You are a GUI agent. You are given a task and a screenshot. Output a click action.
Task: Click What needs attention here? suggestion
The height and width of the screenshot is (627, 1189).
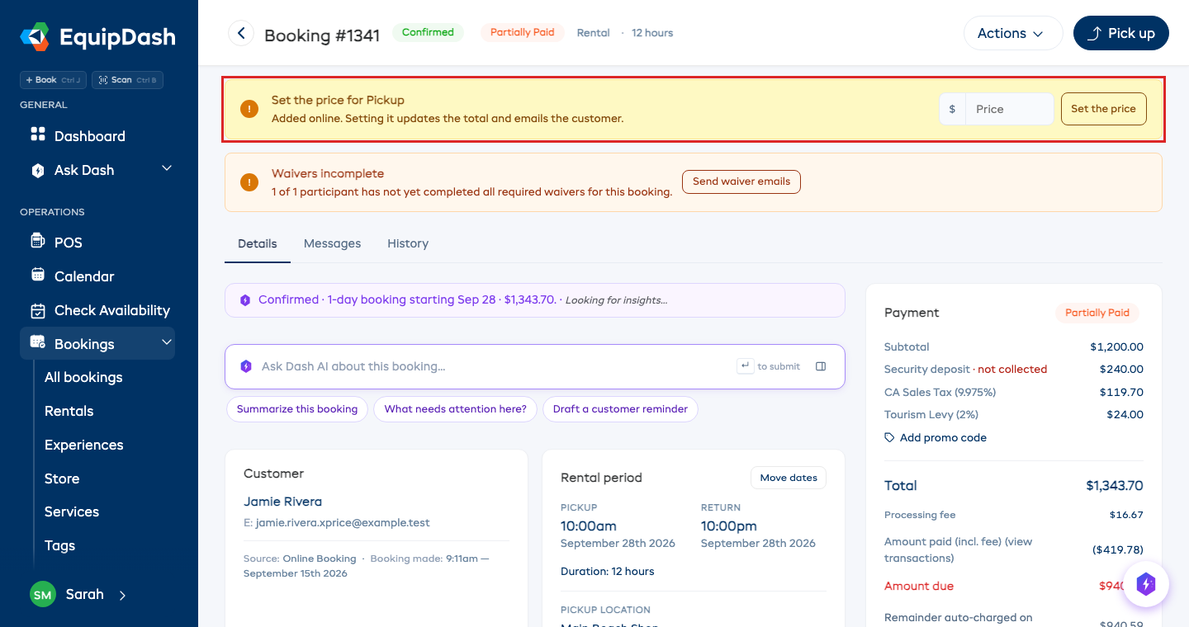click(x=456, y=409)
